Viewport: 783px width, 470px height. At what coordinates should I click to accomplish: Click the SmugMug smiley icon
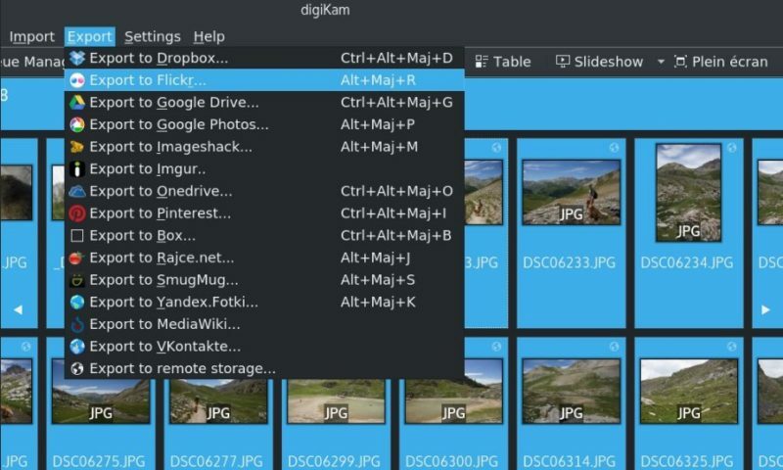click(x=77, y=280)
